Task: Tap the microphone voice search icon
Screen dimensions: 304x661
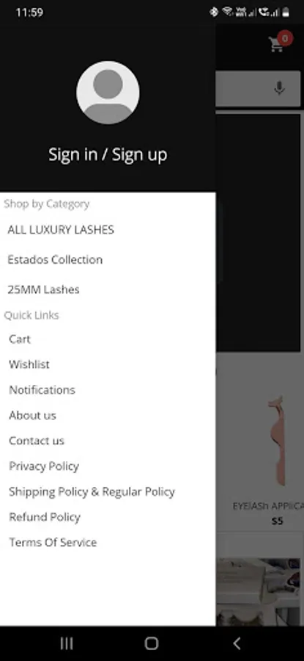Action: (x=279, y=88)
